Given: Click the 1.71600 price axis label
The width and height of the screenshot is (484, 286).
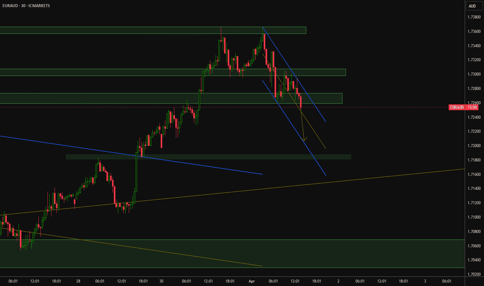Looking at the screenshot, I should coord(474,174).
